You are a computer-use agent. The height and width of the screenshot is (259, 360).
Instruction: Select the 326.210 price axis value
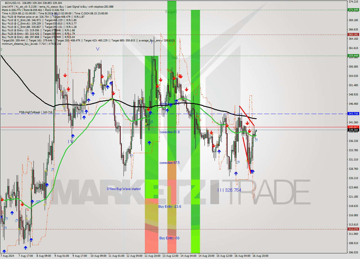pyautogui.click(x=353, y=178)
